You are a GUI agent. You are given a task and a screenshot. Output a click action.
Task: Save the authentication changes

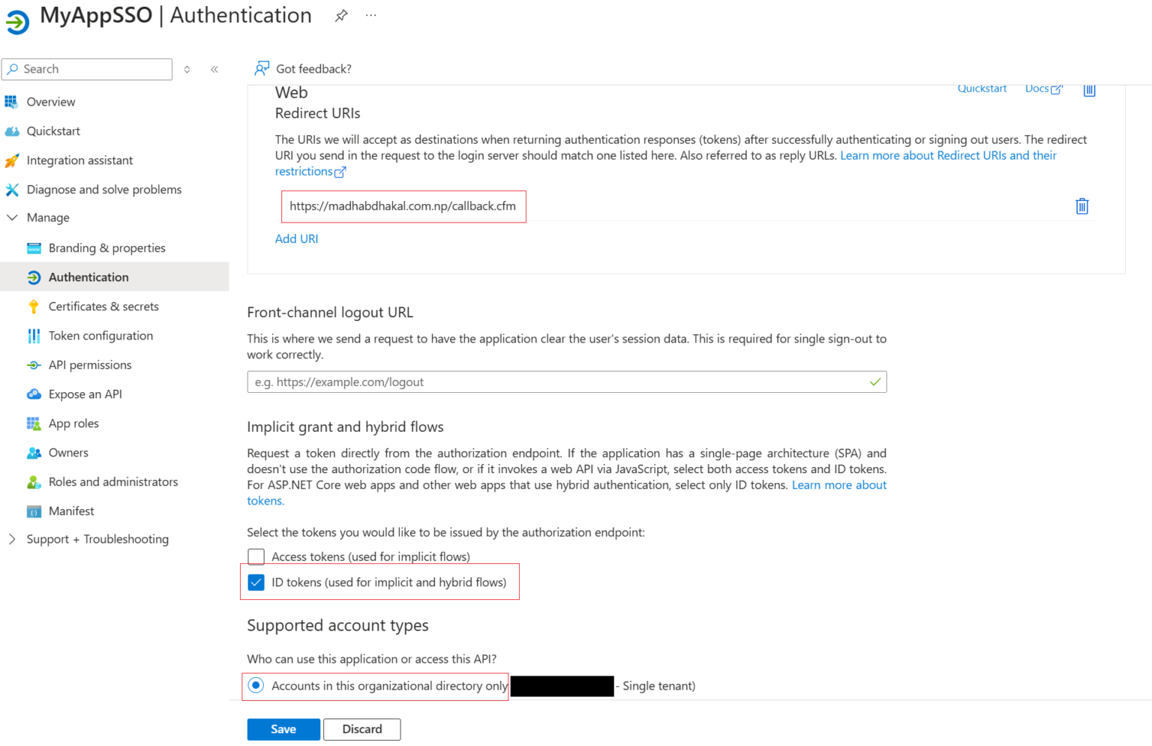283,729
